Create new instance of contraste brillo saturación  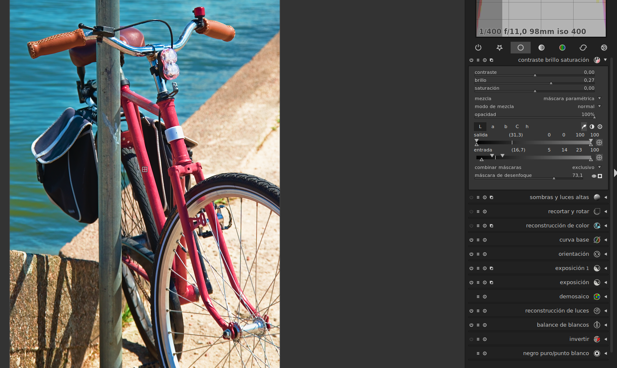491,60
